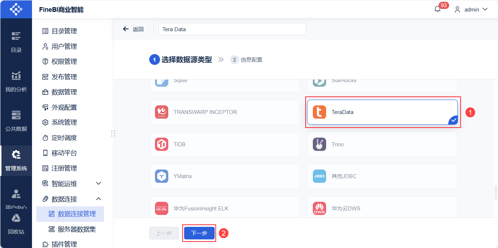The width and height of the screenshot is (498, 248).
Task: Click the 下一步 button
Action: tap(199, 233)
